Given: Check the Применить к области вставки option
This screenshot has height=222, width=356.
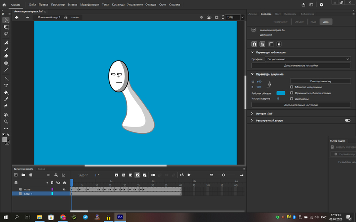Looking at the screenshot, I should [292, 93].
